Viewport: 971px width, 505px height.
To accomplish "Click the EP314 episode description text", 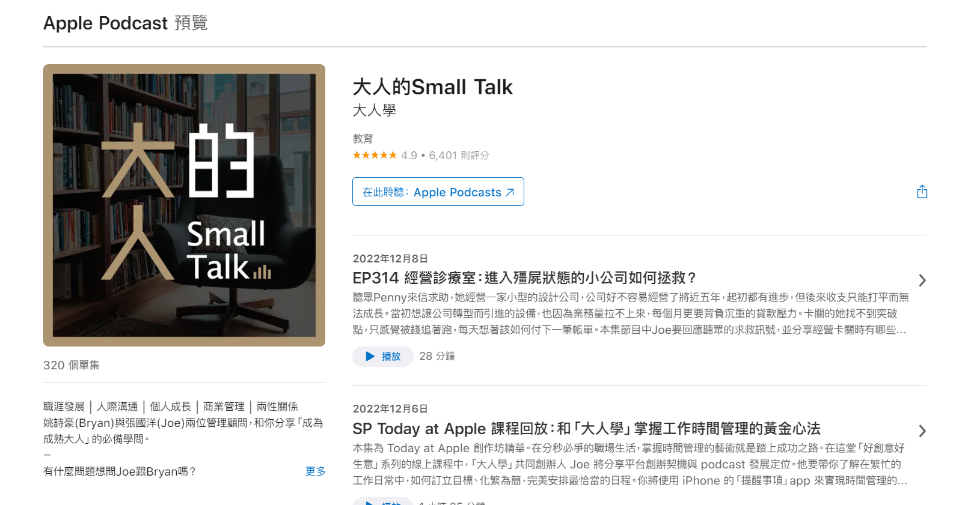I will point(630,313).
